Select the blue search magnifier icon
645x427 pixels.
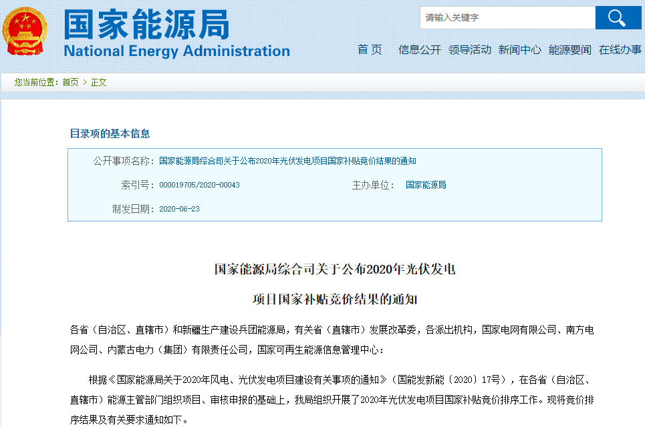click(x=617, y=17)
